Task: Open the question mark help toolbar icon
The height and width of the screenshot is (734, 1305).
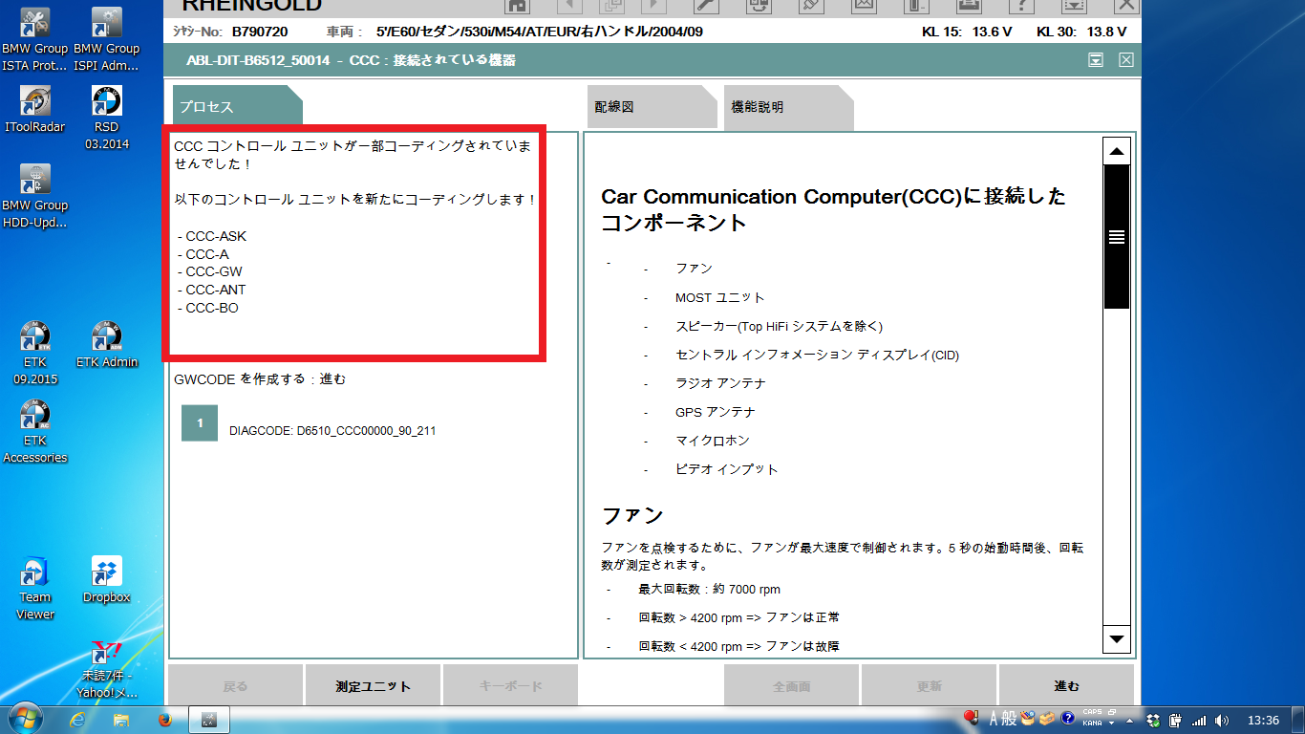Action: click(x=1021, y=5)
